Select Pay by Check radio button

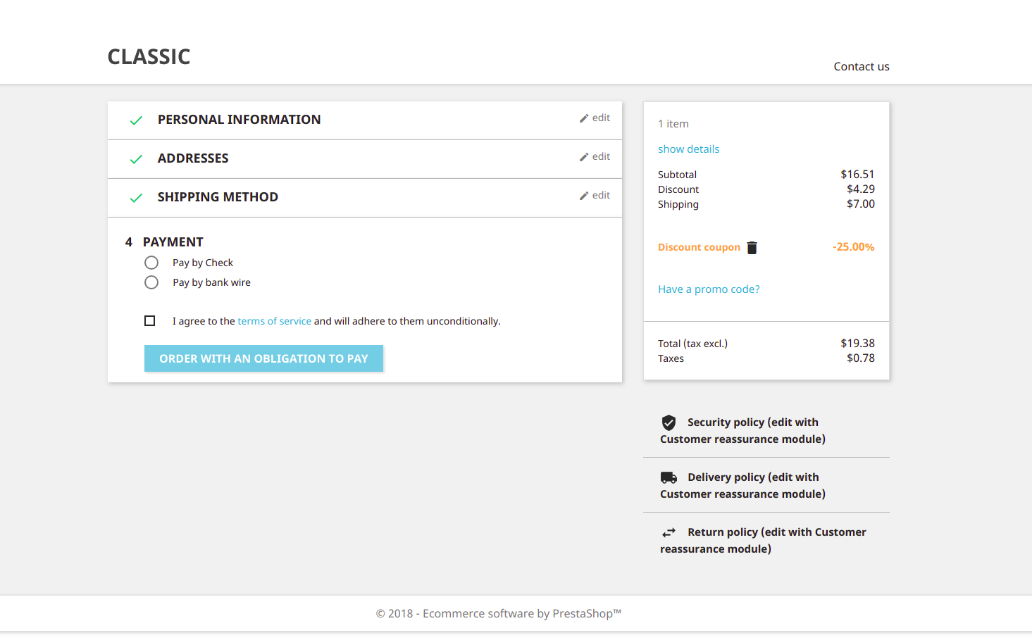click(151, 263)
